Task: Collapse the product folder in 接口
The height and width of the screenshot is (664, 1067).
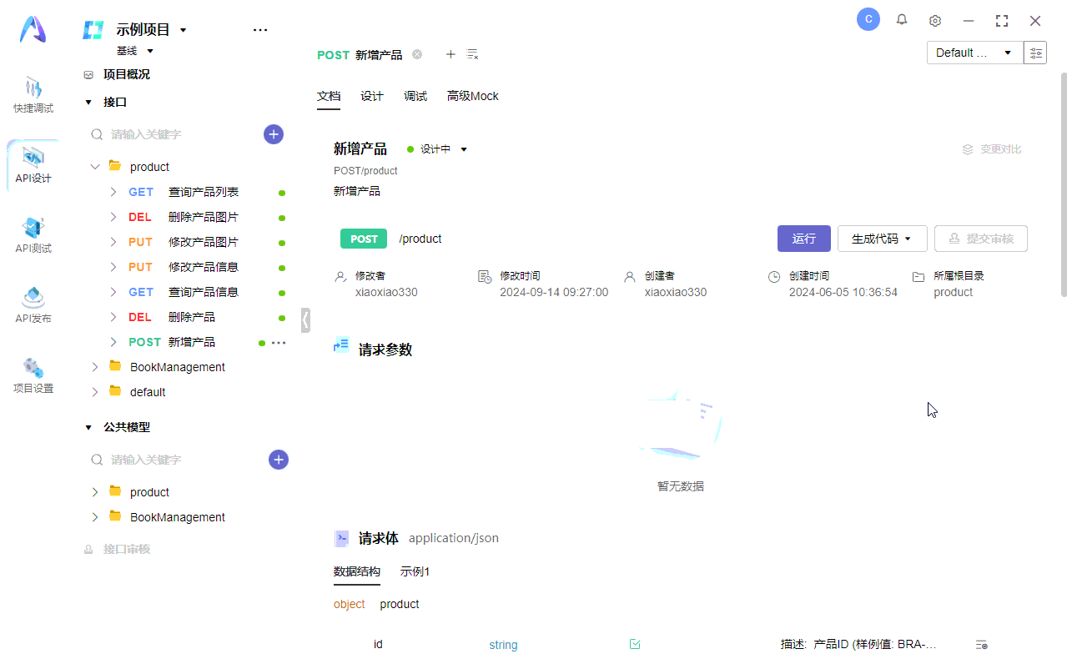Action: coord(94,167)
